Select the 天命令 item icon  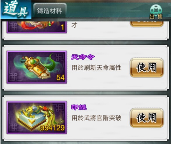[x=37, y=67]
